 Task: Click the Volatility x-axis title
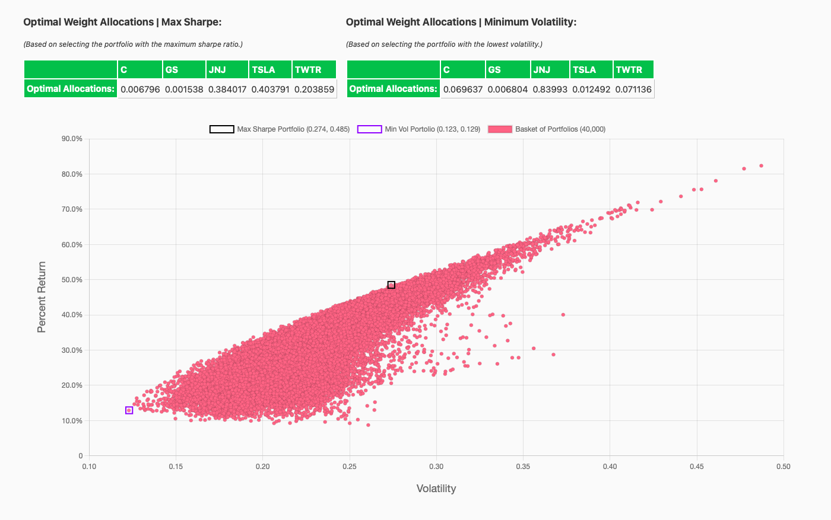click(x=436, y=489)
